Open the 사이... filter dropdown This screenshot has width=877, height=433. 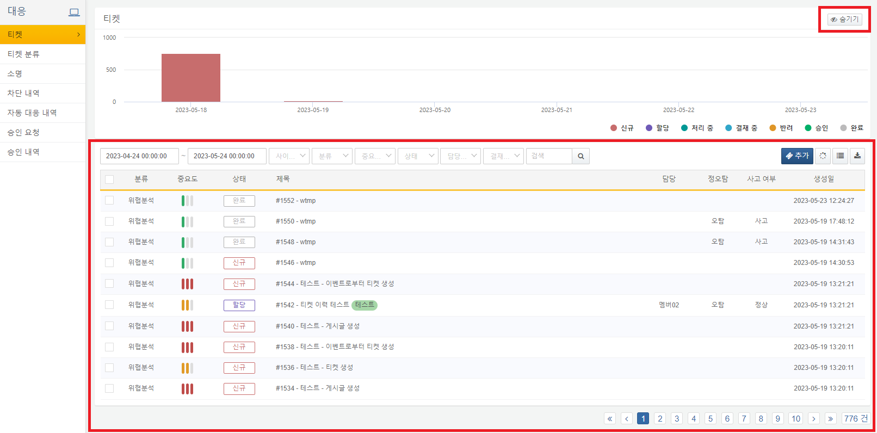point(289,156)
